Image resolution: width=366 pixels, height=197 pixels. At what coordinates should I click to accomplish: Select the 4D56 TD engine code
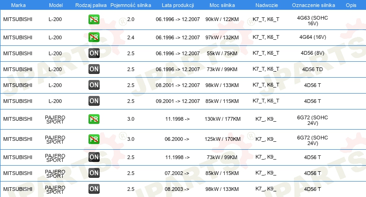pos(312,69)
